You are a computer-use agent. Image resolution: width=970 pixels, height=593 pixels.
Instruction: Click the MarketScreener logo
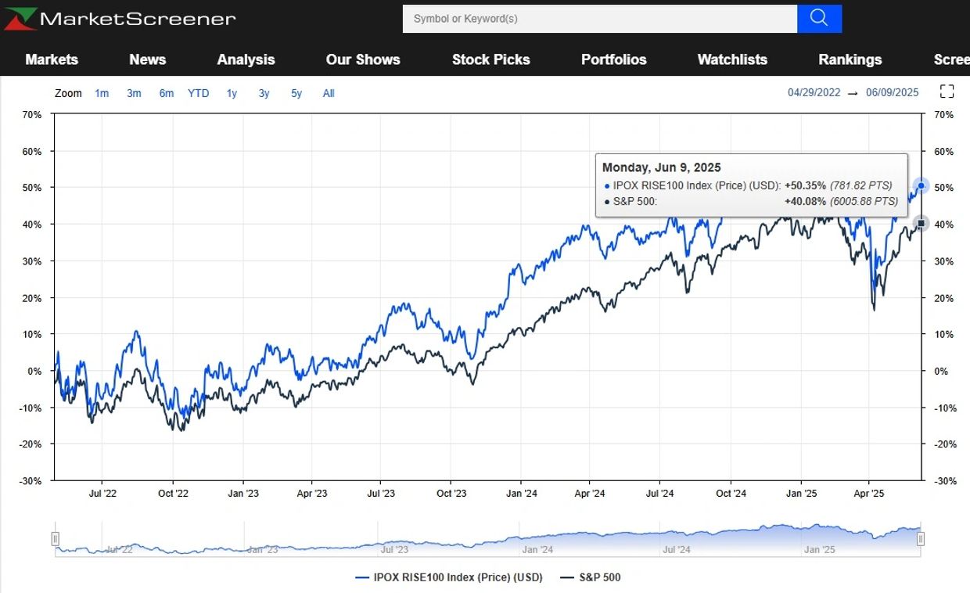[x=120, y=19]
